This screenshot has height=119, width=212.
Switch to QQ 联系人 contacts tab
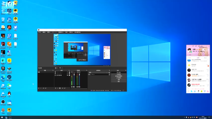[x=206, y=58]
